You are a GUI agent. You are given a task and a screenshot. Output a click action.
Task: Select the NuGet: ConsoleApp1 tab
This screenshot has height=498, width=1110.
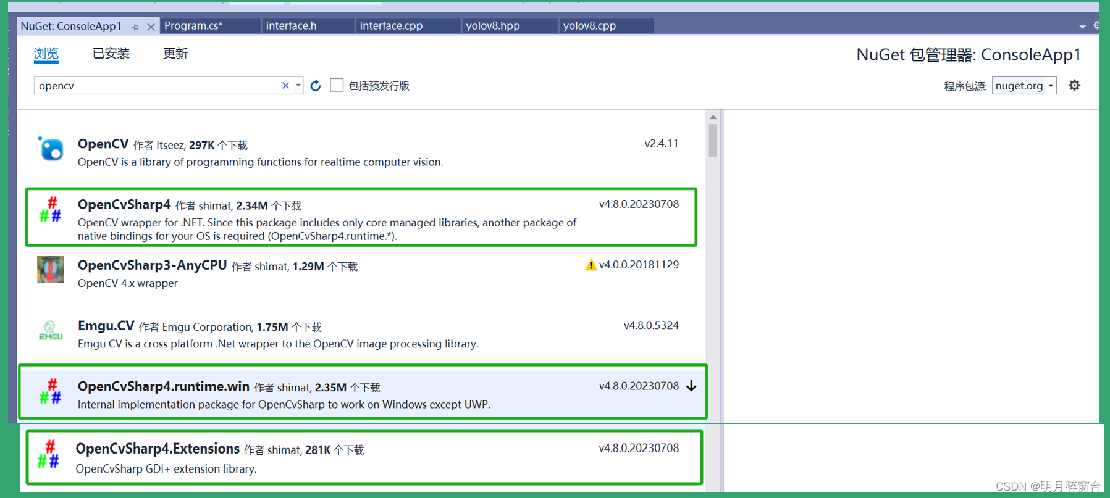pos(71,26)
